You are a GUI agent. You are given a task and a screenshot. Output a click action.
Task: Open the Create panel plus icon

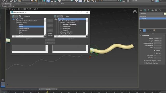tap(141, 10)
